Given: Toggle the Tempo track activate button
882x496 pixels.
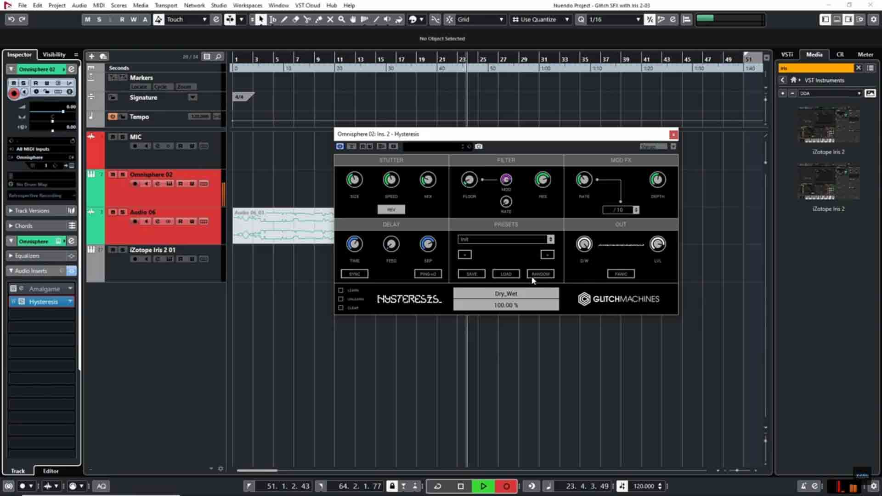Looking at the screenshot, I should tap(113, 117).
